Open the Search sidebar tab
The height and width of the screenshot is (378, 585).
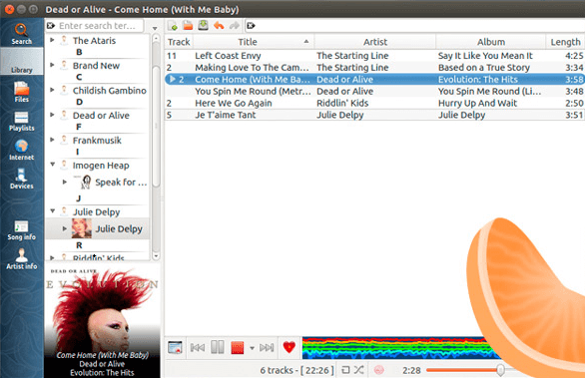pos(21,34)
